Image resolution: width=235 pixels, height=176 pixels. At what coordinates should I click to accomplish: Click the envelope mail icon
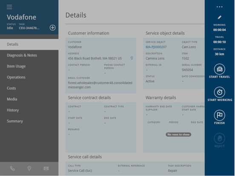coord(46,168)
